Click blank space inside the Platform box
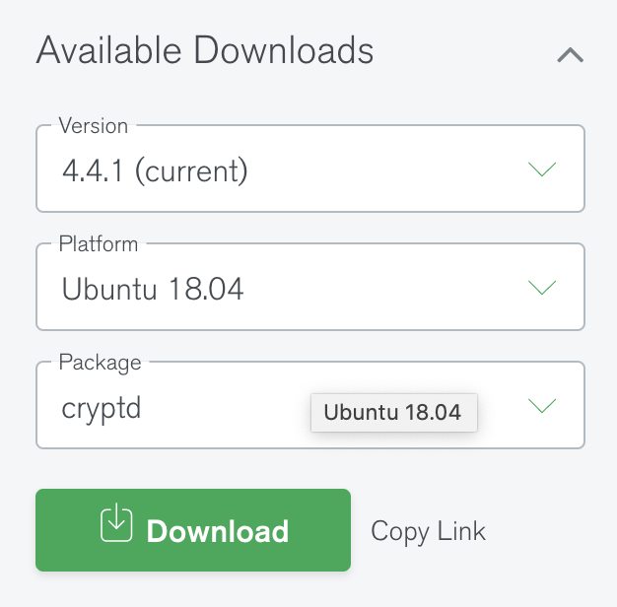This screenshot has width=617, height=607. (394, 289)
